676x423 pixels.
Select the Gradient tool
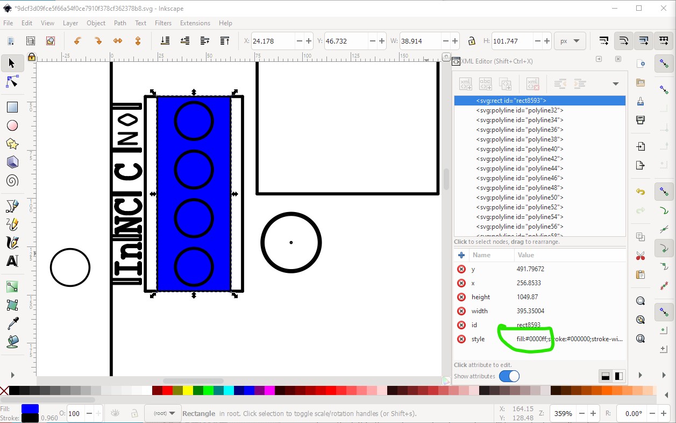click(x=12, y=287)
